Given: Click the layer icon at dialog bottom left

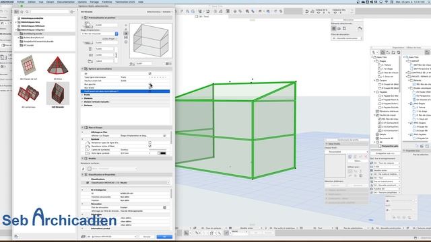Looking at the screenshot, I should [x=84, y=237].
